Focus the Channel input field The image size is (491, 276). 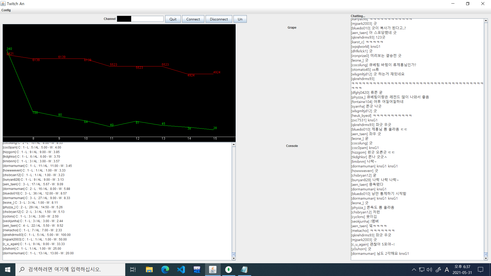coord(147,19)
